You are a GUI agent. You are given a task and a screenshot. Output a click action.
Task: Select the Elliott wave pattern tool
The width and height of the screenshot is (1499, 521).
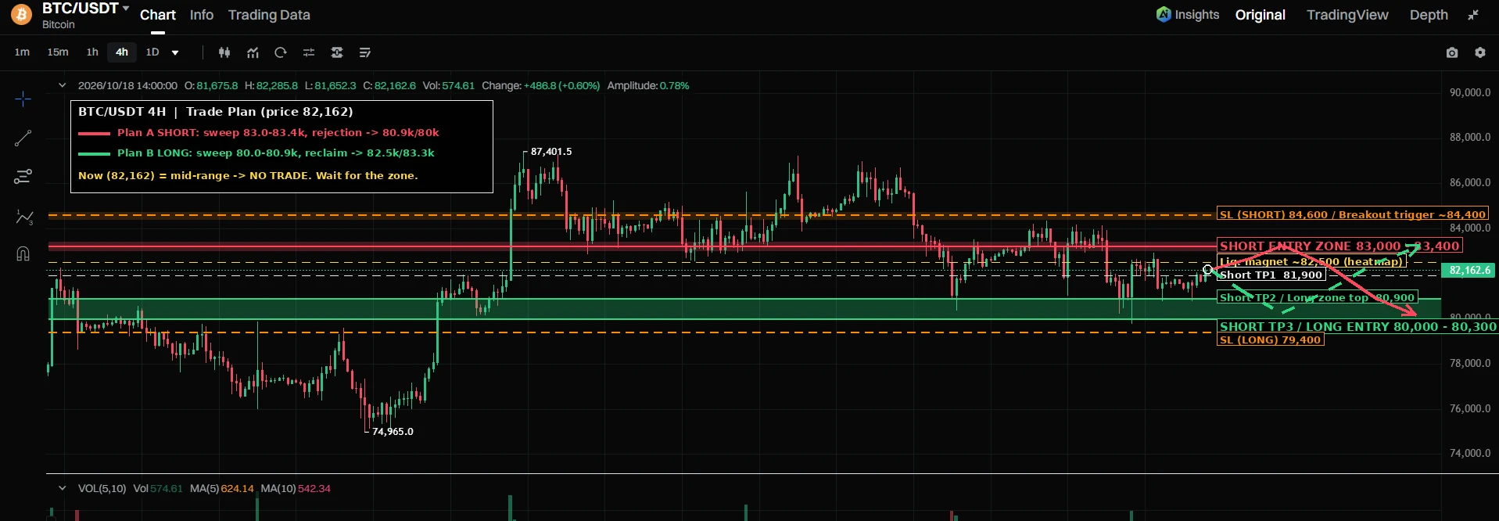click(x=23, y=217)
